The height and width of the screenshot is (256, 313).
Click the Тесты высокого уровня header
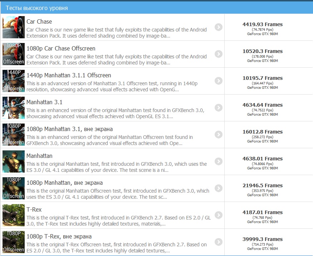click(x=37, y=8)
